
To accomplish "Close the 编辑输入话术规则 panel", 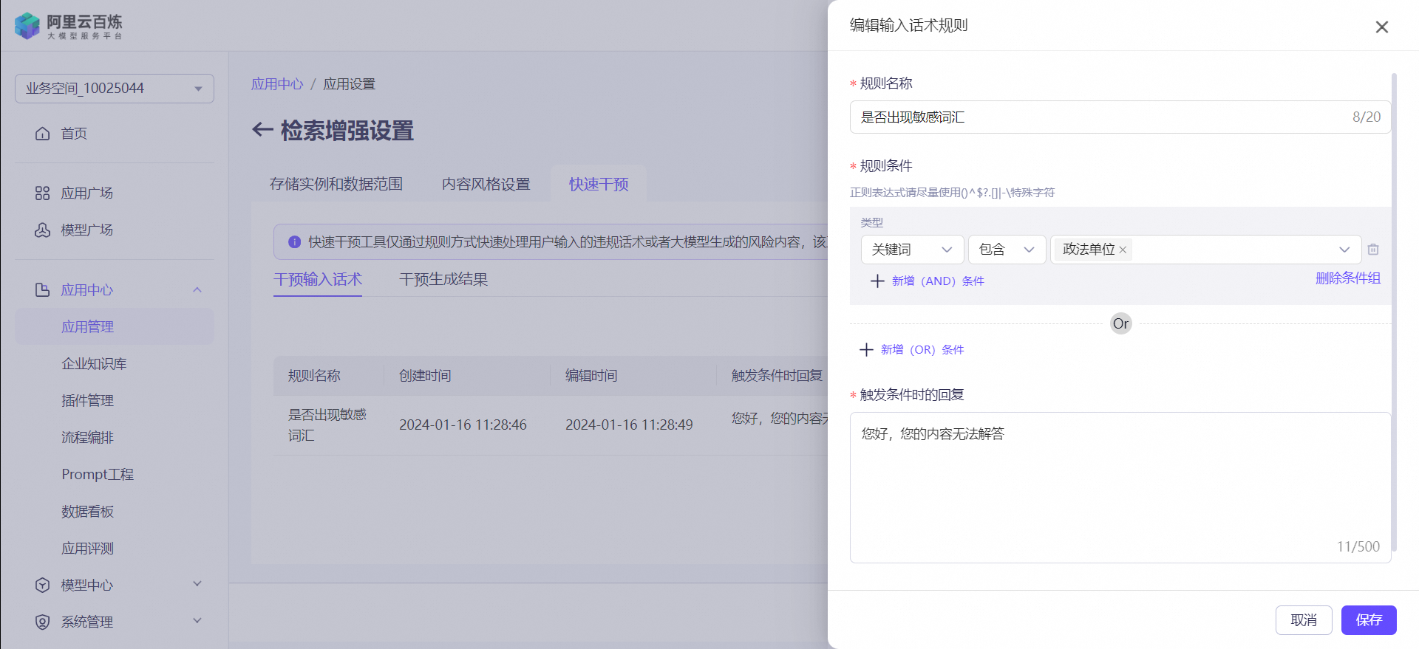I will [1381, 27].
